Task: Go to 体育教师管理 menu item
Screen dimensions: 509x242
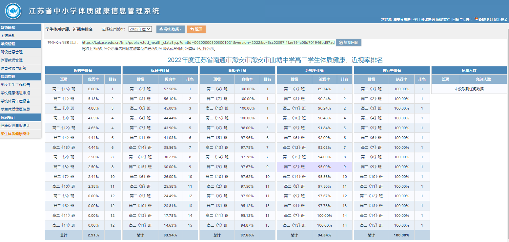Action: [12, 60]
